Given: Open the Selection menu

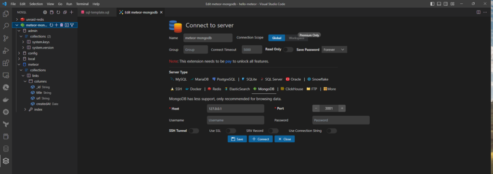Looking at the screenshot, I should 36,4.
